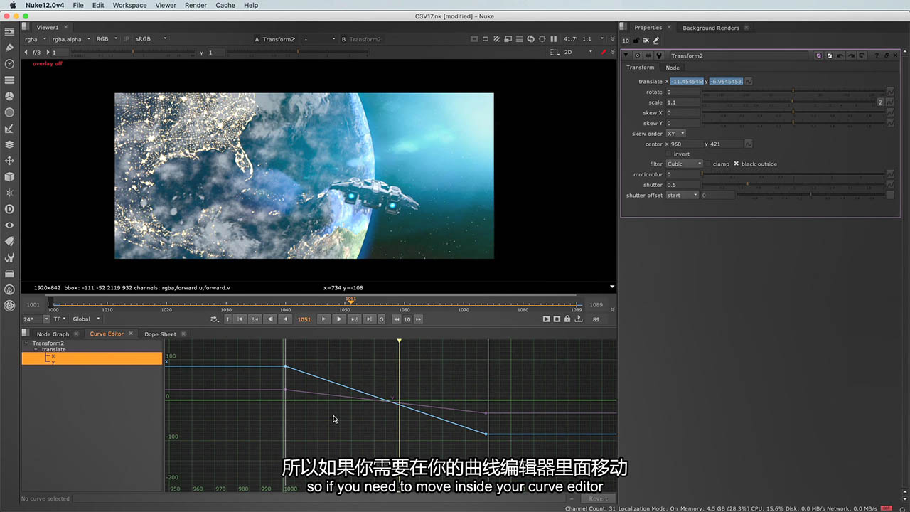Open the Particles nodes icon
This screenshot has width=910, height=512.
(9, 193)
